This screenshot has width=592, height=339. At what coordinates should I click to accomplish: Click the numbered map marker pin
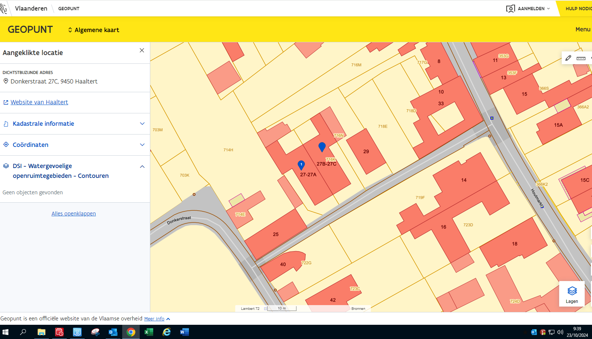(301, 165)
